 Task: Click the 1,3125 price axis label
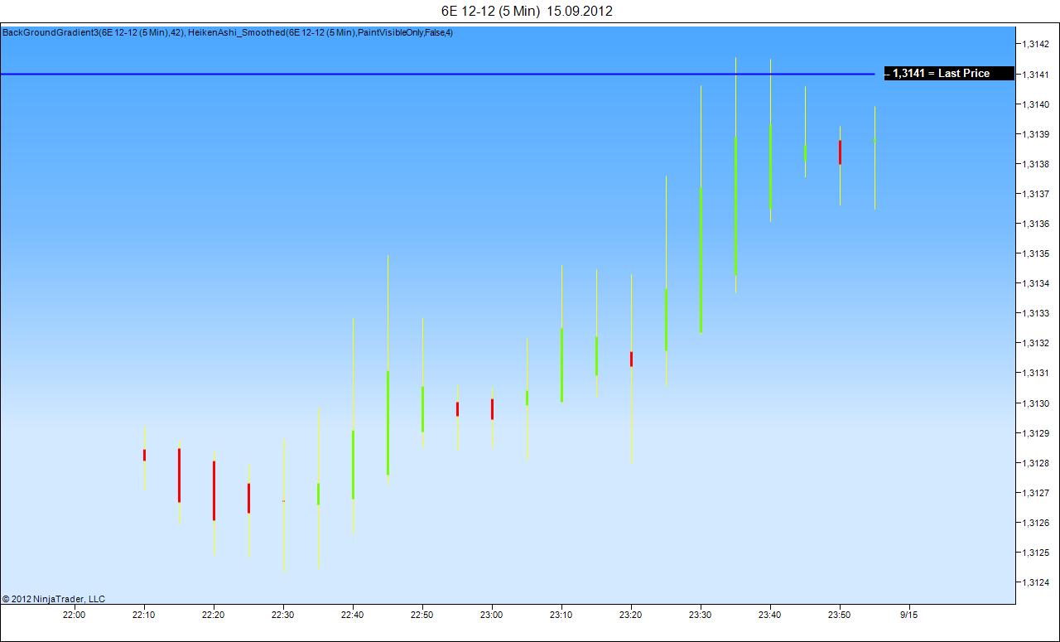(x=1034, y=553)
